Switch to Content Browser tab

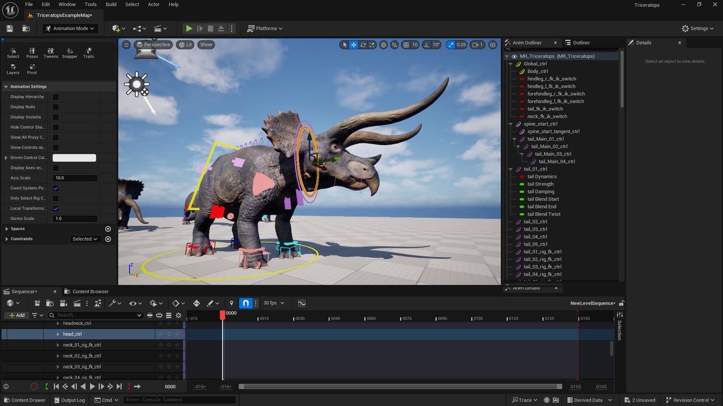[90, 292]
